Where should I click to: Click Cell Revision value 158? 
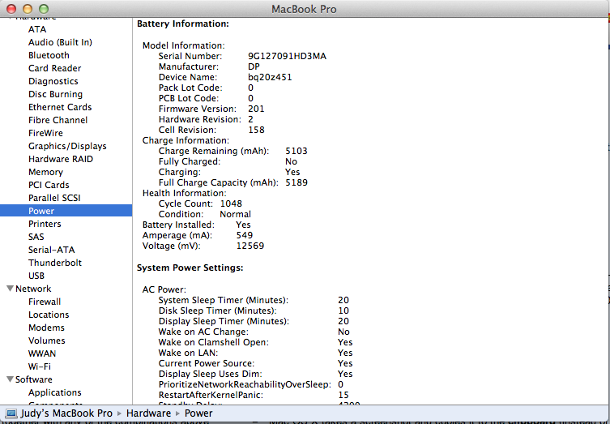(x=256, y=130)
